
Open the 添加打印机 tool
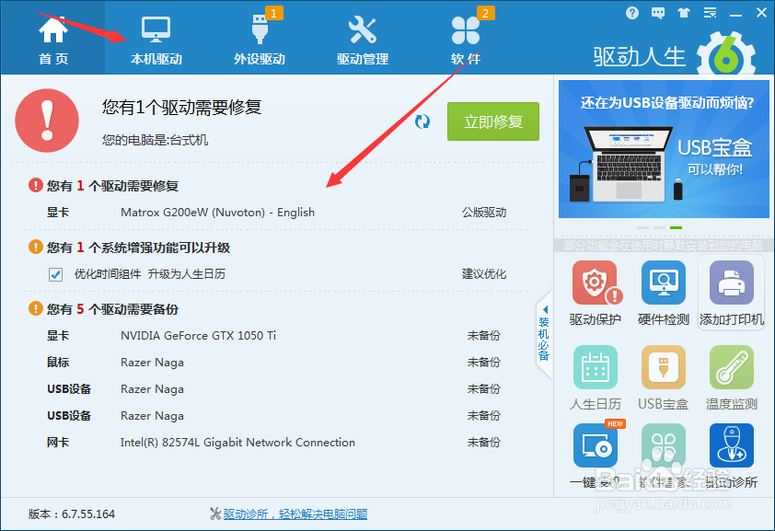click(732, 294)
